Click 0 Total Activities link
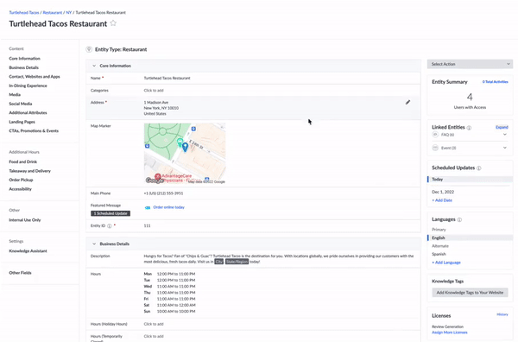 pyautogui.click(x=495, y=82)
